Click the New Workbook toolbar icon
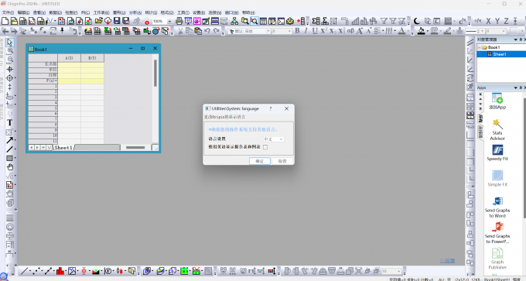The width and height of the screenshot is (526, 281). click(23, 21)
